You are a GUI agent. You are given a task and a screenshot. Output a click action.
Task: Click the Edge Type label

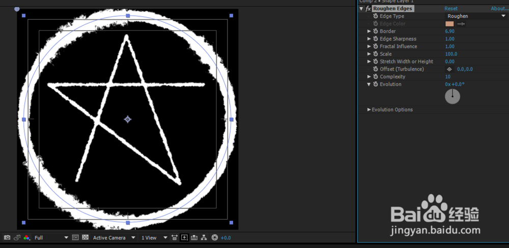(392, 16)
